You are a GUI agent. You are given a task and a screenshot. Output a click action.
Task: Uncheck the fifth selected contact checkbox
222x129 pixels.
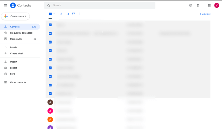[x=50, y=59]
